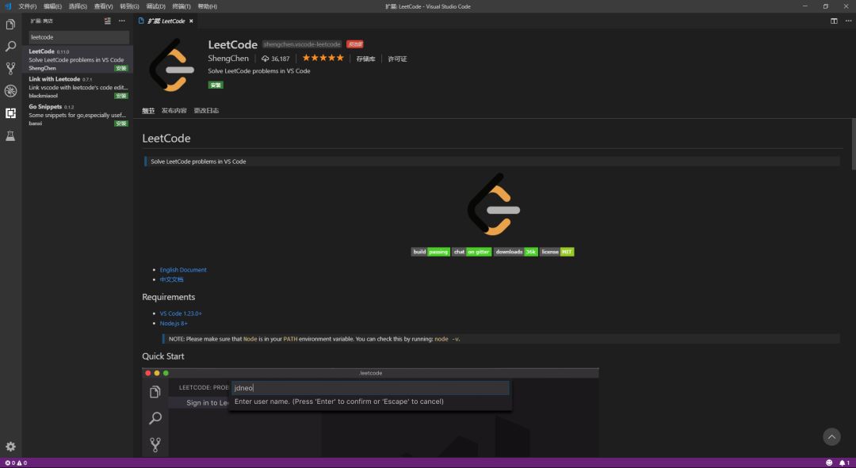Open the Extensions view icon
Image resolution: width=856 pixels, height=468 pixels.
point(10,113)
